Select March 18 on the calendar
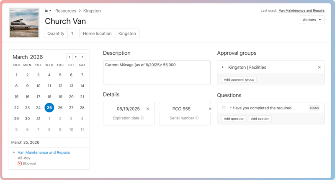The image size is (335, 180). (x=49, y=97)
